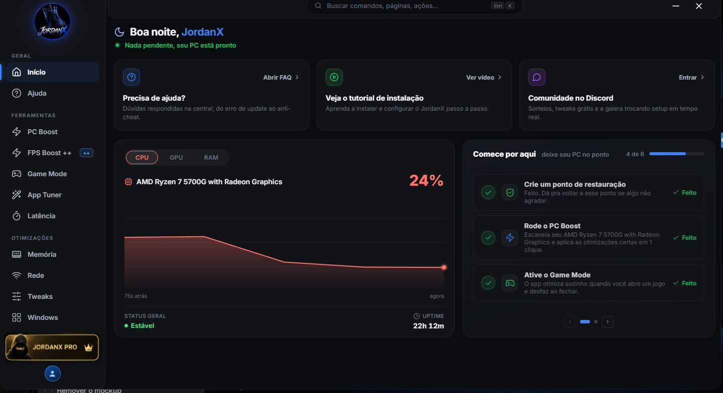
Task: Click the current point on the CPU graph
Action: (444, 267)
